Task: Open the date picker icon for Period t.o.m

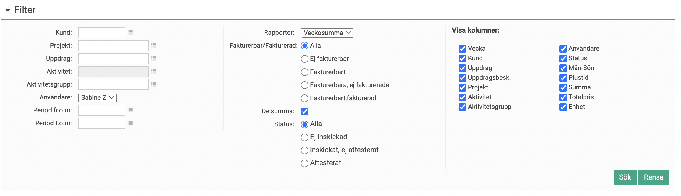Action: pos(130,123)
